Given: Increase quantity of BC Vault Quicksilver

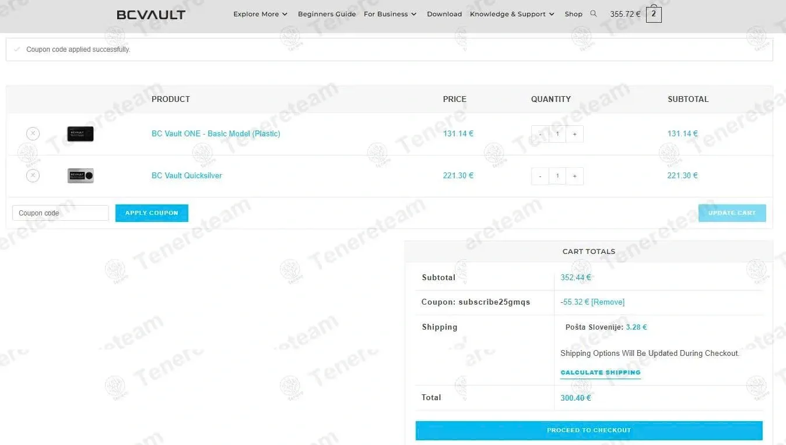Looking at the screenshot, I should 574,176.
